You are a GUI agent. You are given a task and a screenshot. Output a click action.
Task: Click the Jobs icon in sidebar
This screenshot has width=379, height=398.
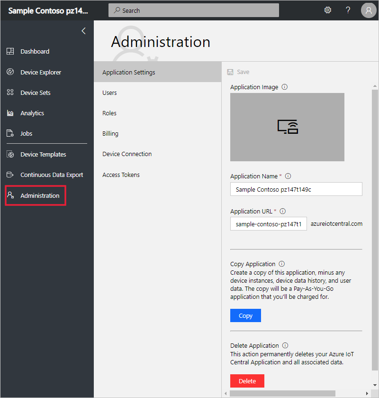[x=10, y=133]
